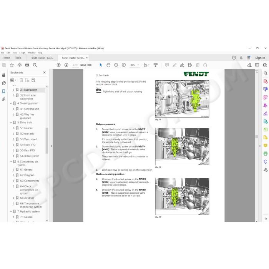The image size is (269, 269).
Task: Select the highlight text pen tool
Action: 174,65
